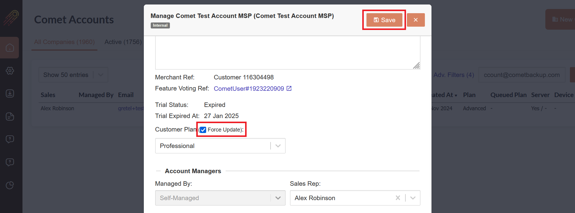Expand the Sales Rep dropdown chevron
The height and width of the screenshot is (213, 575).
pos(413,198)
